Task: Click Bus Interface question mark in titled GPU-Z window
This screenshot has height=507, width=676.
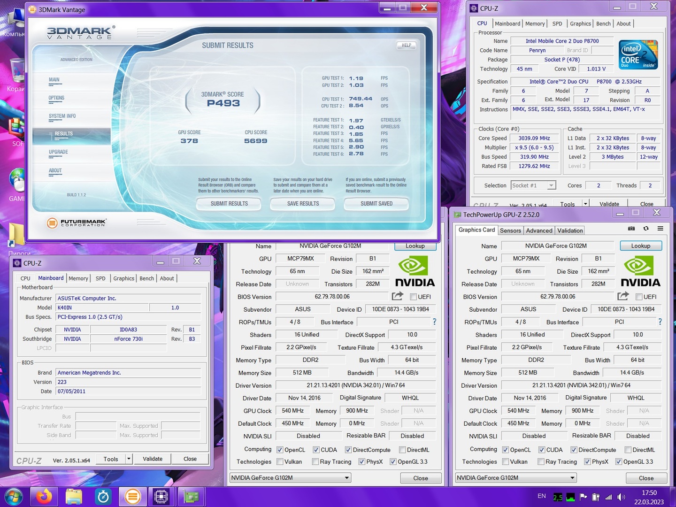Action: point(660,322)
